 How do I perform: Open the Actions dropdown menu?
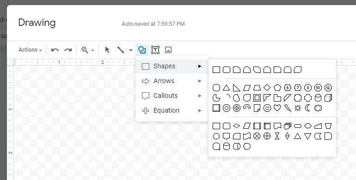pyautogui.click(x=30, y=50)
